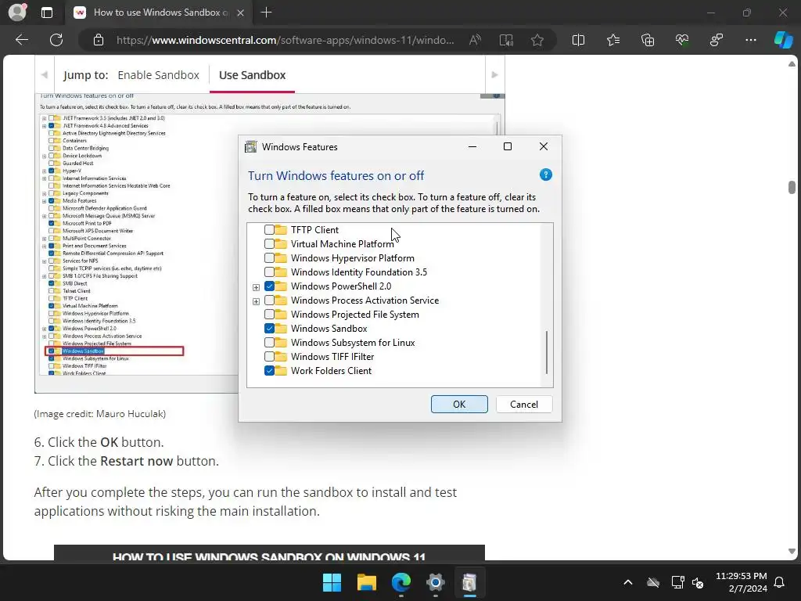Open Settings from taskbar
The image size is (801, 601).
[x=435, y=582]
